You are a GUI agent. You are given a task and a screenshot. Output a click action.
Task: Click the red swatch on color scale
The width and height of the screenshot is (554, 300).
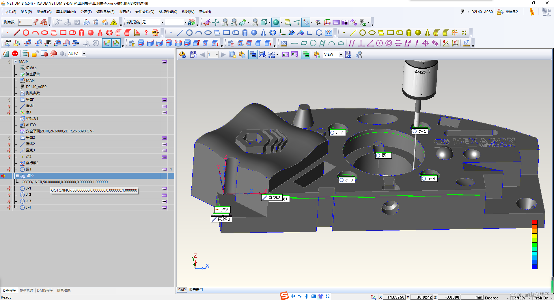click(534, 222)
